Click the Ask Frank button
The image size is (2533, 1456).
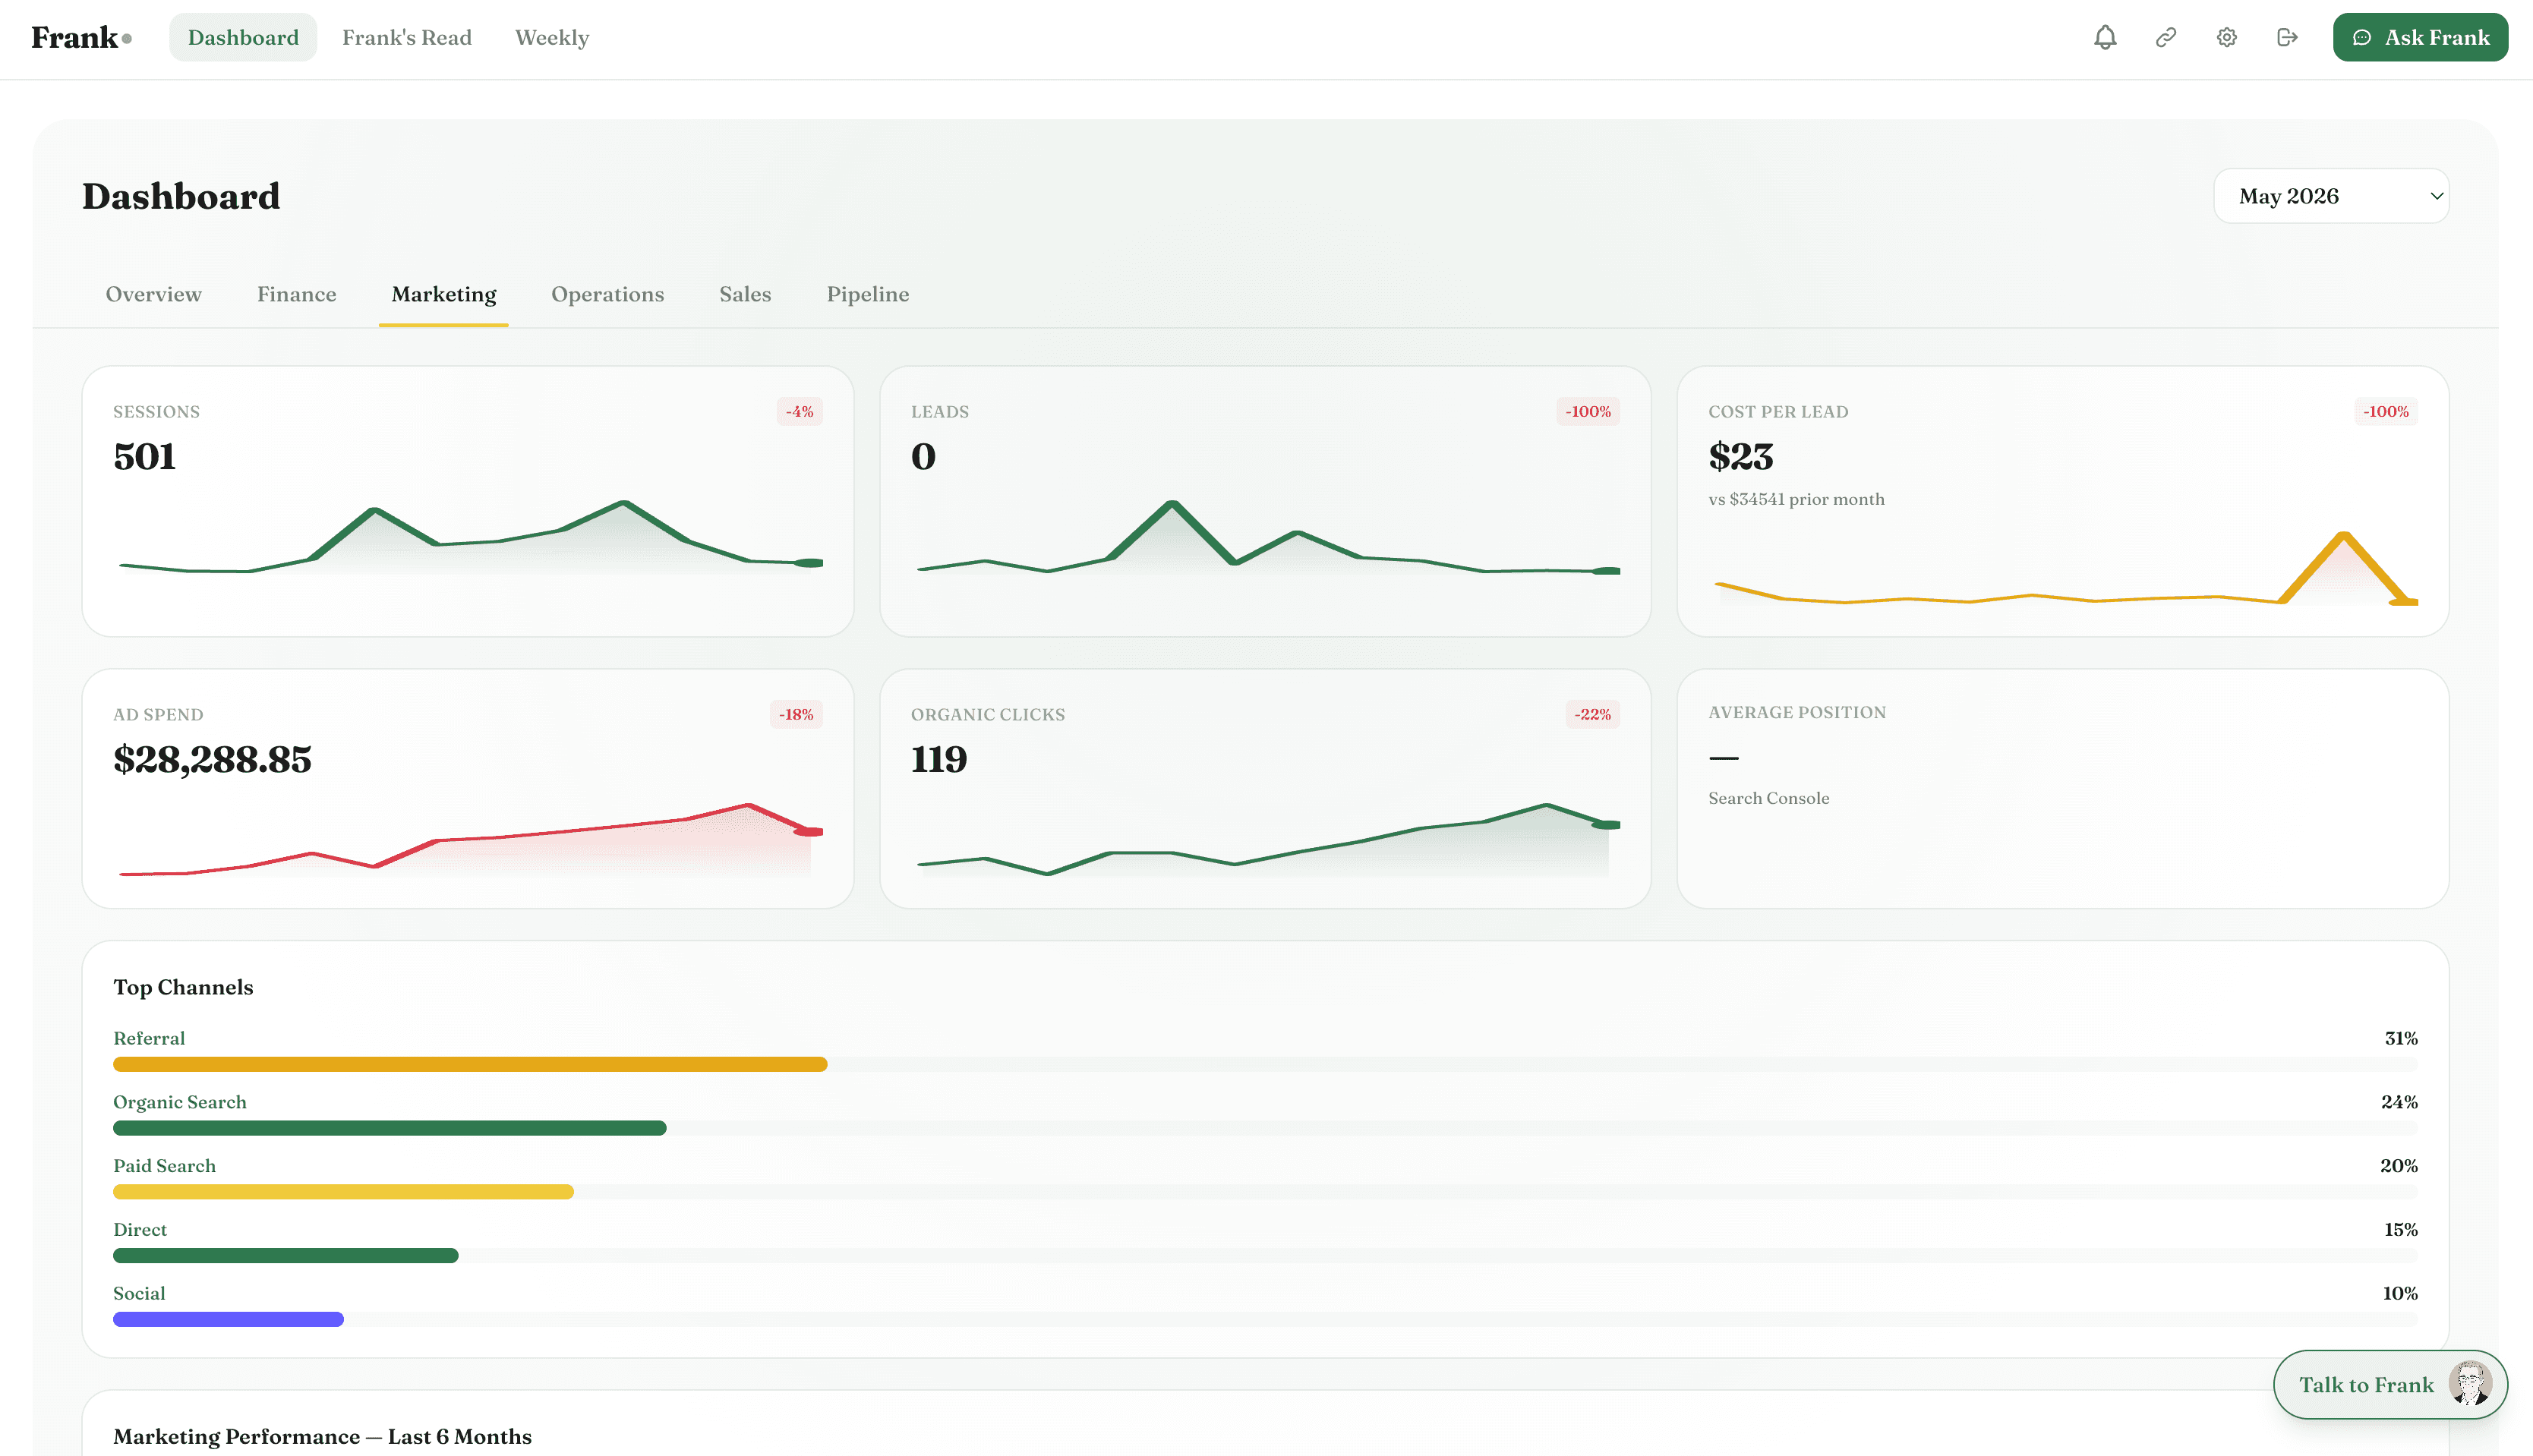point(2420,37)
